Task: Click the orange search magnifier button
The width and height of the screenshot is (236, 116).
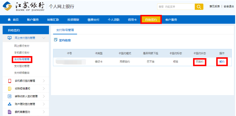Action: 199,7
